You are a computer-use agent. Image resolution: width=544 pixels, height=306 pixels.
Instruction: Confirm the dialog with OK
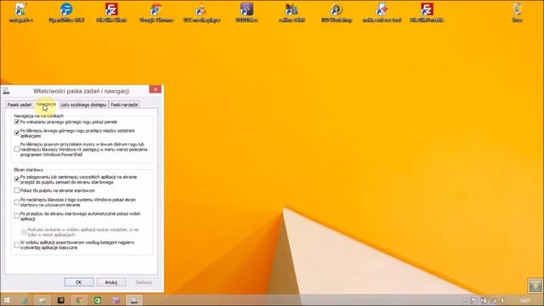tap(79, 282)
